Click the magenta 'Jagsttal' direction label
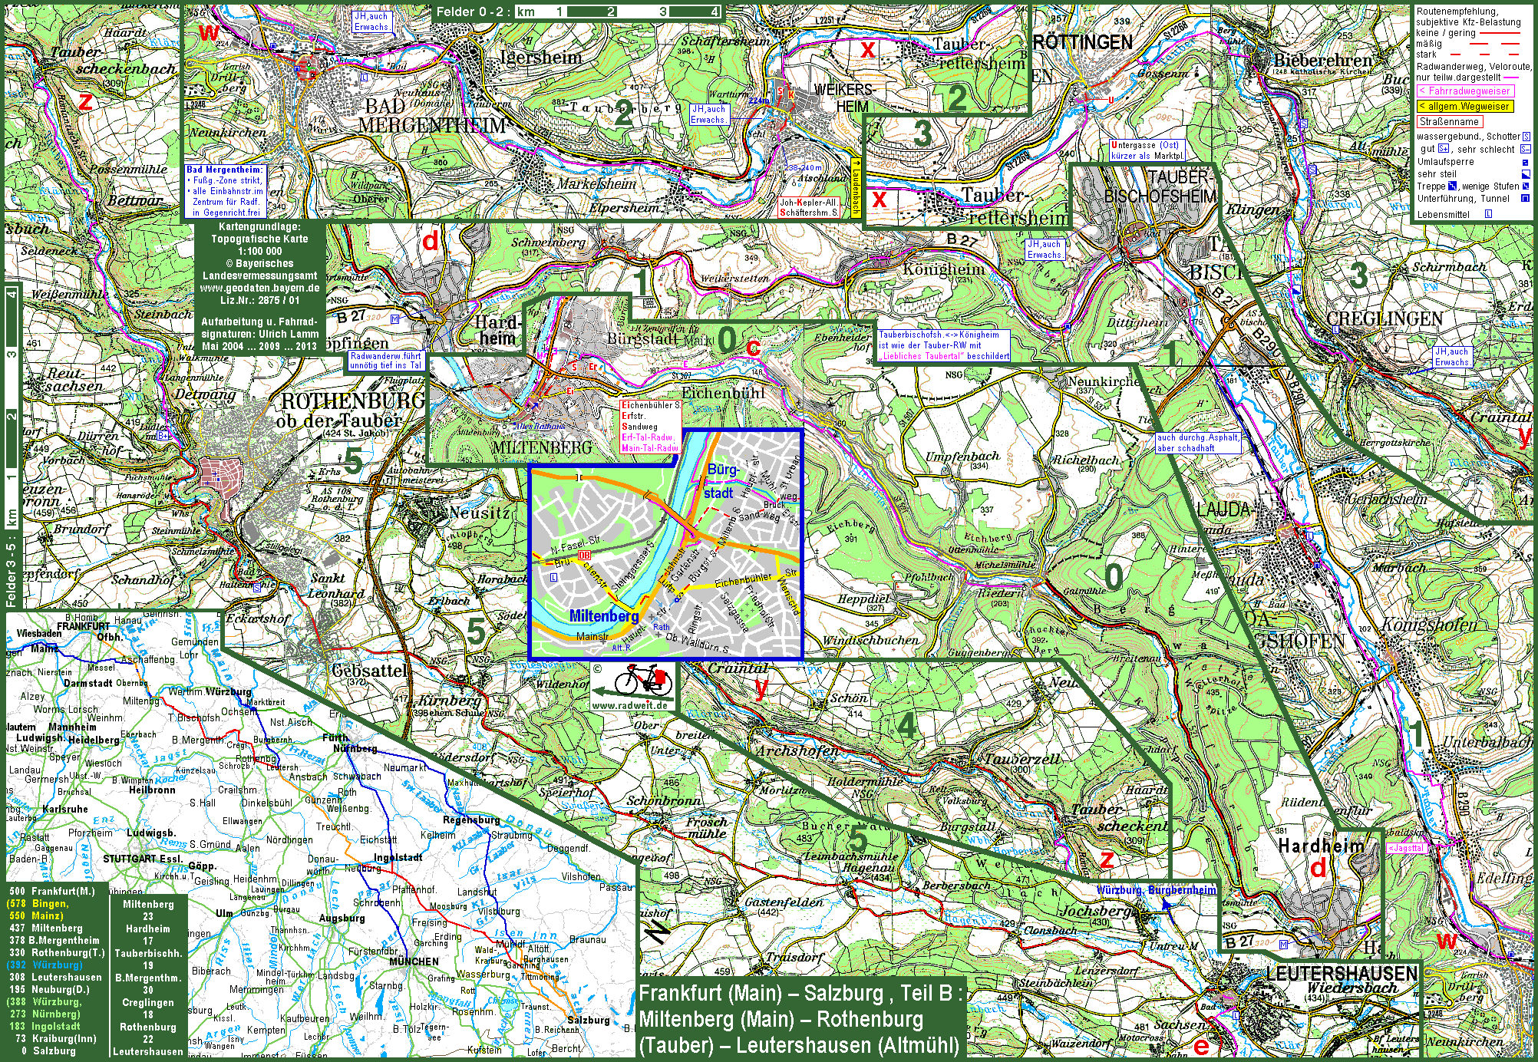1538x1062 pixels. (x=1406, y=848)
